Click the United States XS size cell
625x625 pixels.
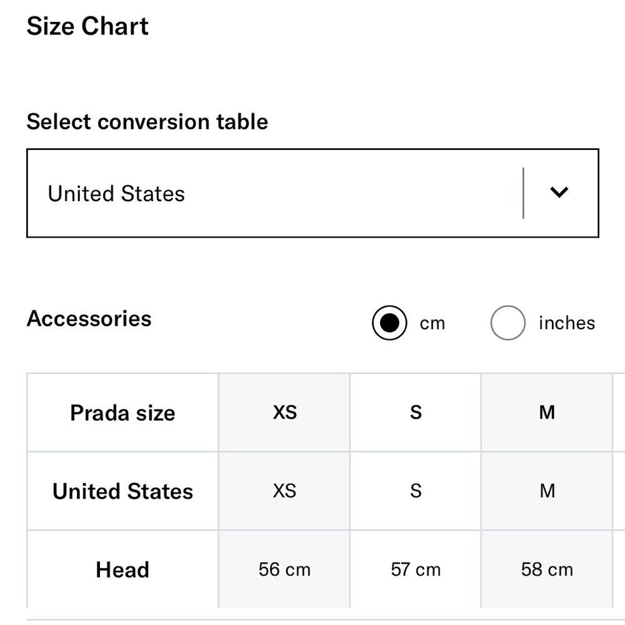[x=284, y=491]
